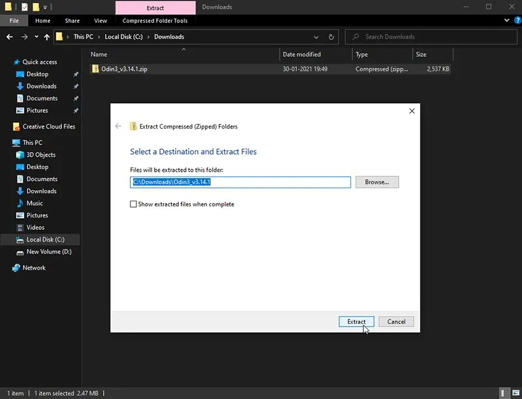Switch to Large icons view in status bar
Screen dimensions: 522x399
tap(515, 392)
